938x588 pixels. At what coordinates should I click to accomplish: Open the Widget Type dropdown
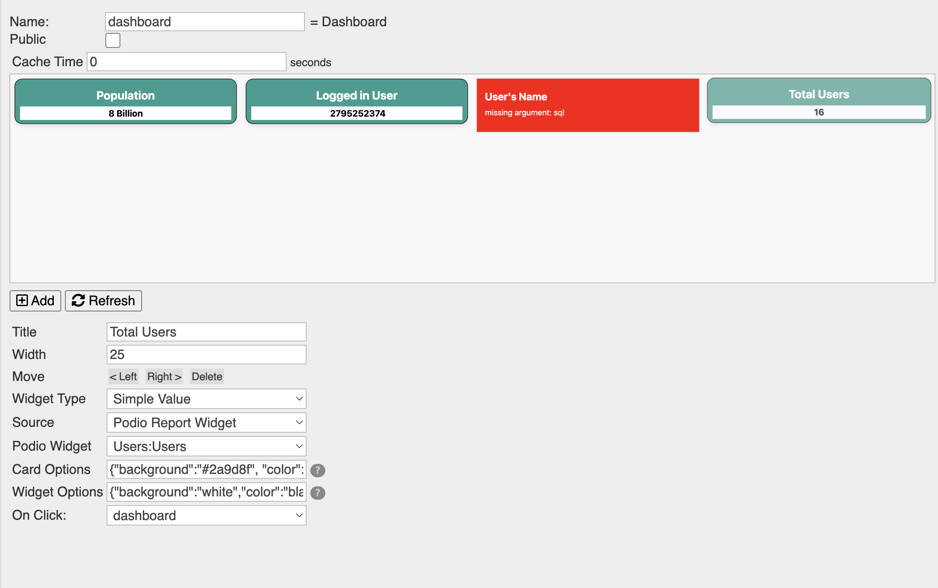206,399
